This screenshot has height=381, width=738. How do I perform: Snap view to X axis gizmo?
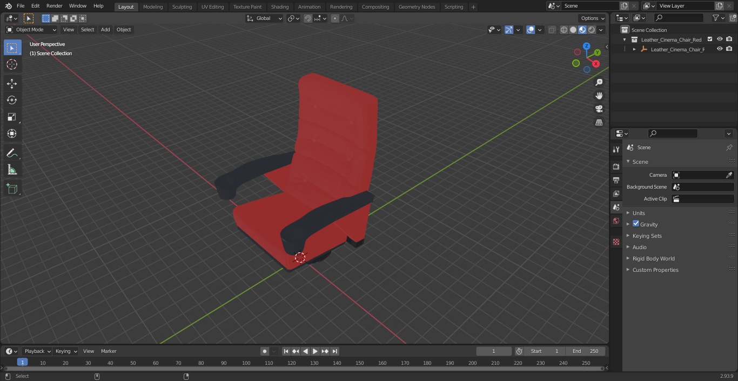(x=596, y=63)
